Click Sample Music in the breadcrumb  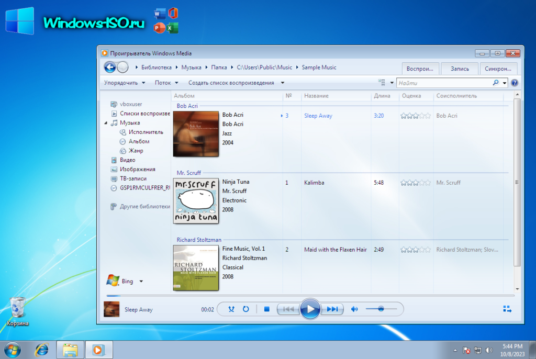[x=319, y=68]
